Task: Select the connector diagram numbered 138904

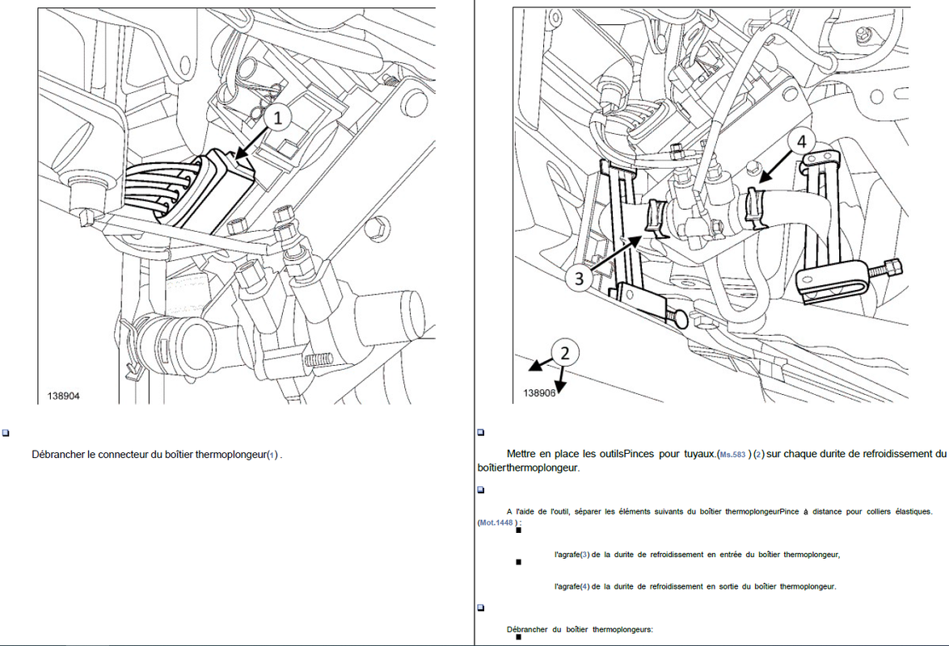Action: 237,206
